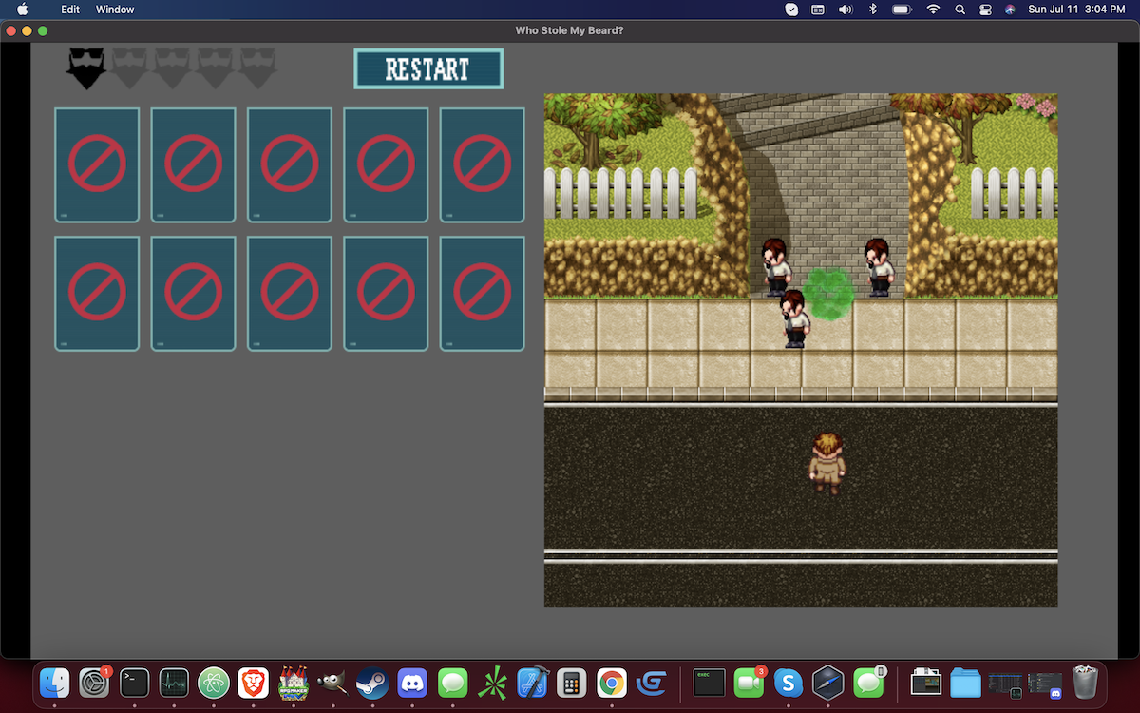
Task: Open Steam from the dock
Action: click(372, 683)
